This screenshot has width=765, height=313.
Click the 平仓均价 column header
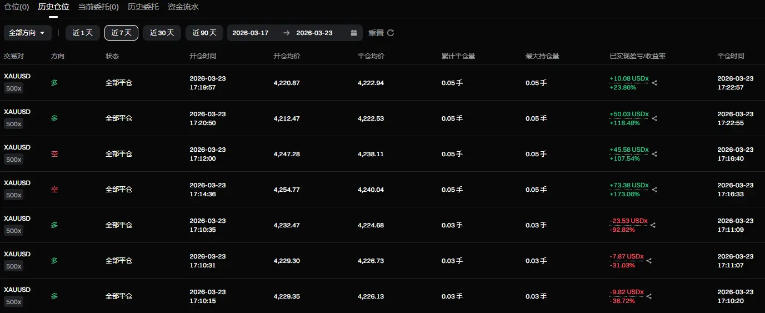point(371,56)
